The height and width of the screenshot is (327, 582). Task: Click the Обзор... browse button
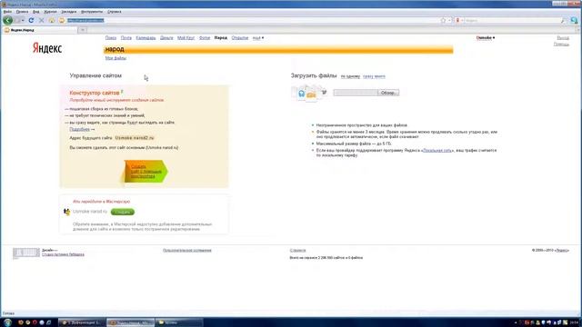click(388, 93)
